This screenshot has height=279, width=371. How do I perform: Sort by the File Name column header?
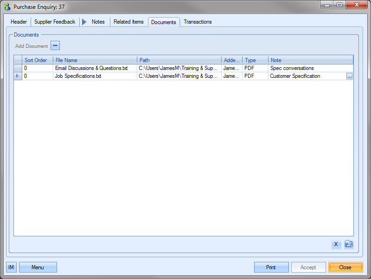95,60
